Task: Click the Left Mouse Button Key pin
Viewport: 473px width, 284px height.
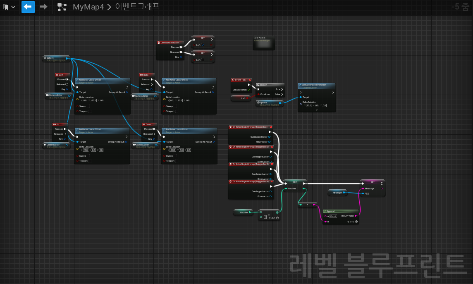Action: (x=181, y=57)
